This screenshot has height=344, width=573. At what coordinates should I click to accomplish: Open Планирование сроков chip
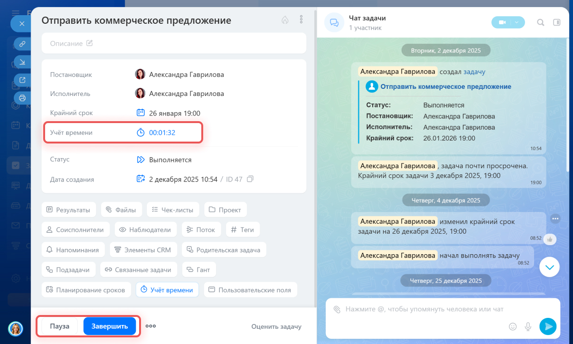(x=86, y=289)
